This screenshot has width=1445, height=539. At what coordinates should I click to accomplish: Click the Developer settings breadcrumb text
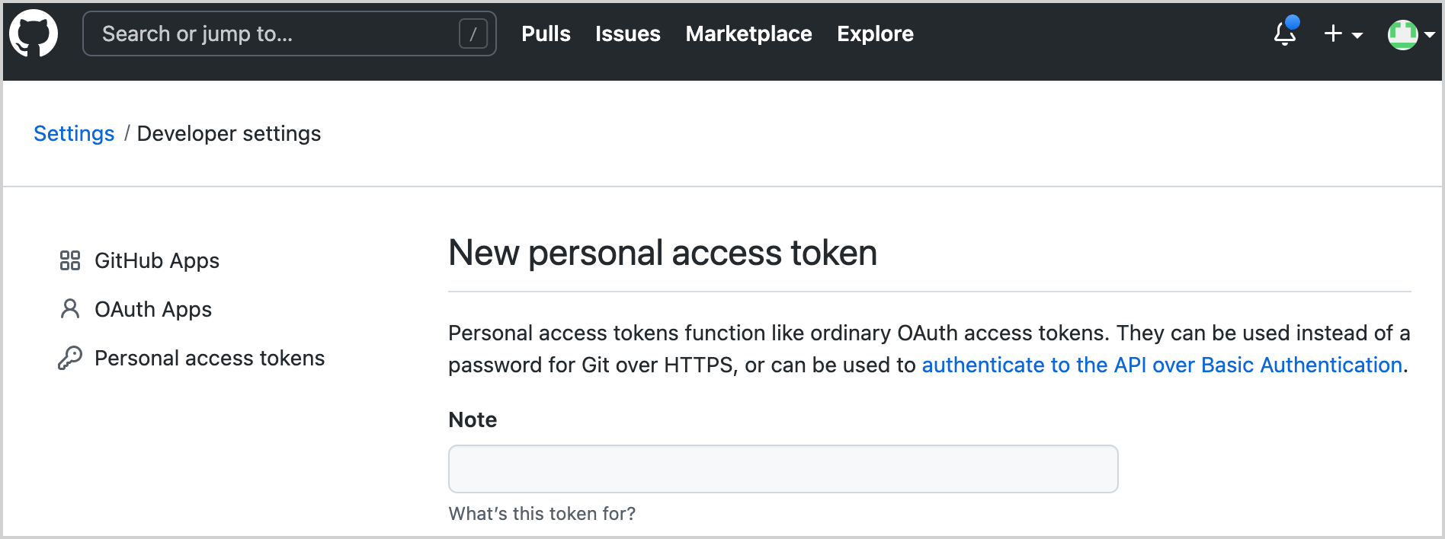229,133
